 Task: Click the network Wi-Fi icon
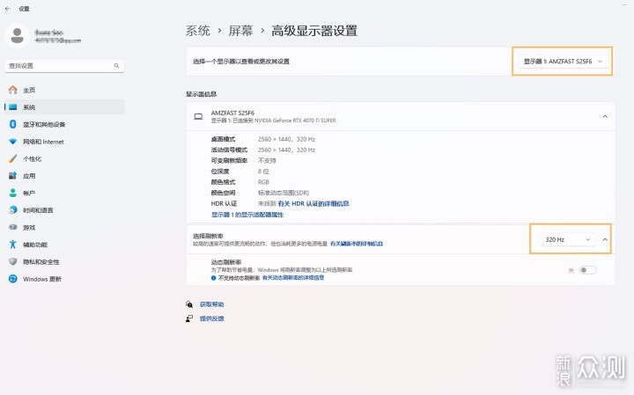click(x=13, y=142)
